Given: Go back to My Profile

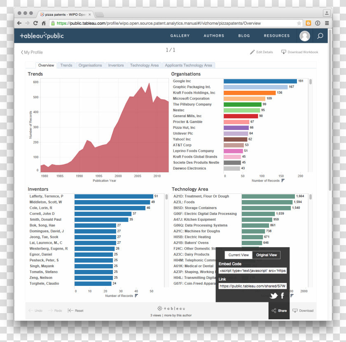Looking at the screenshot, I should [x=32, y=52].
